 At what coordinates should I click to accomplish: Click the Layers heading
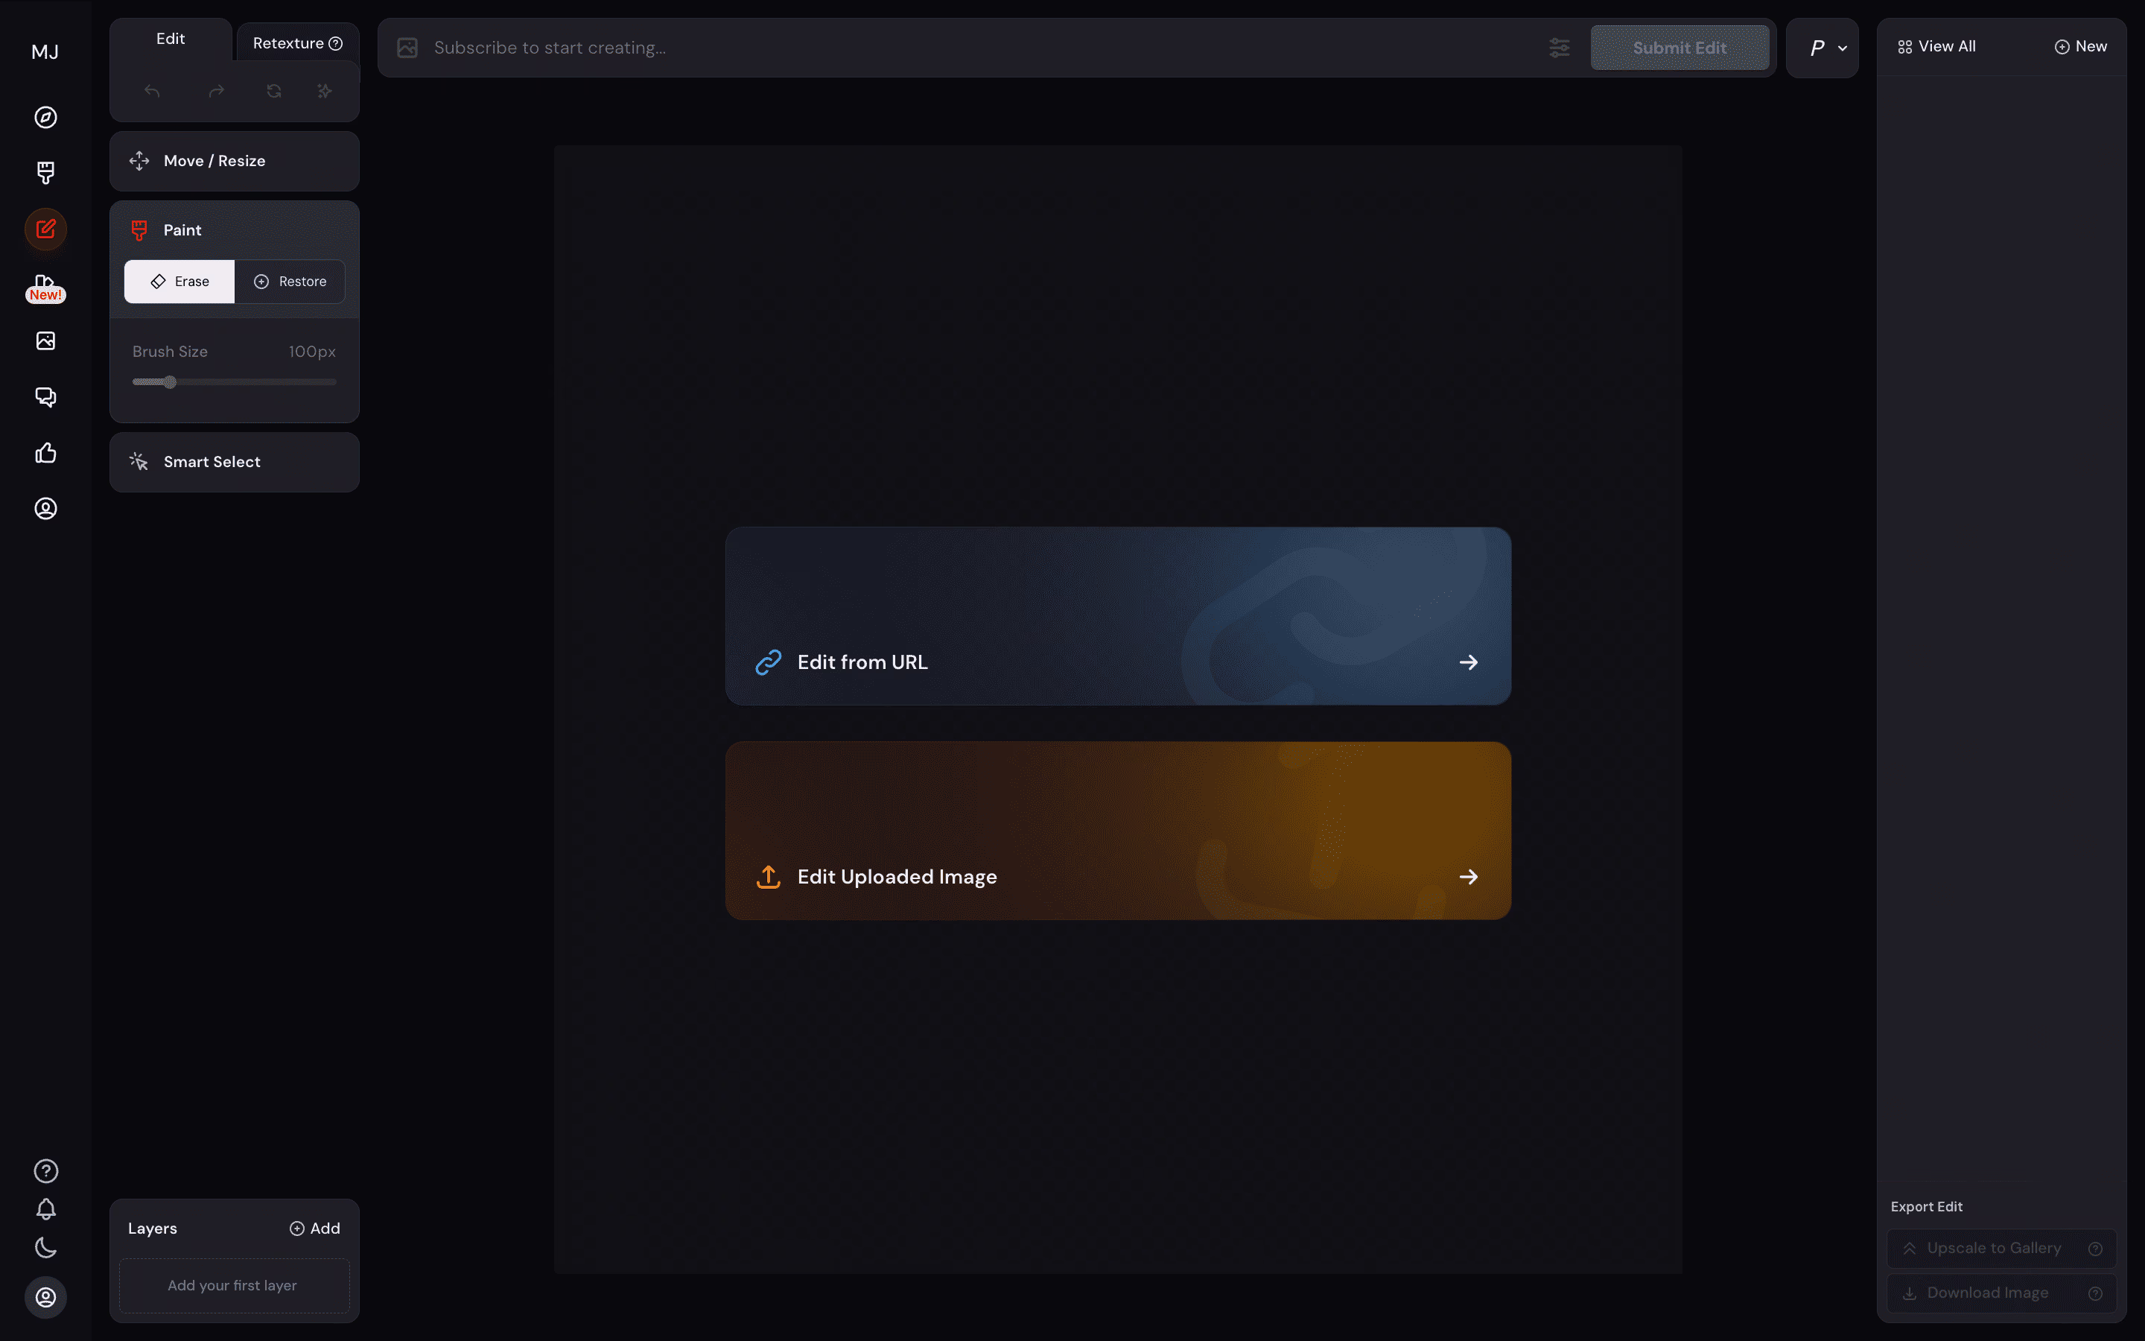click(153, 1229)
